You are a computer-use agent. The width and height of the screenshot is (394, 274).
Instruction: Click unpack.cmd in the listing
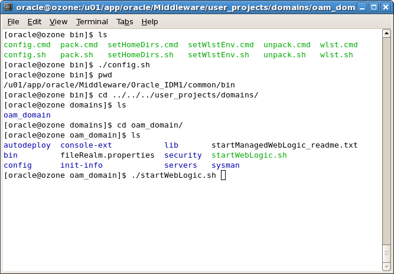click(x=287, y=45)
